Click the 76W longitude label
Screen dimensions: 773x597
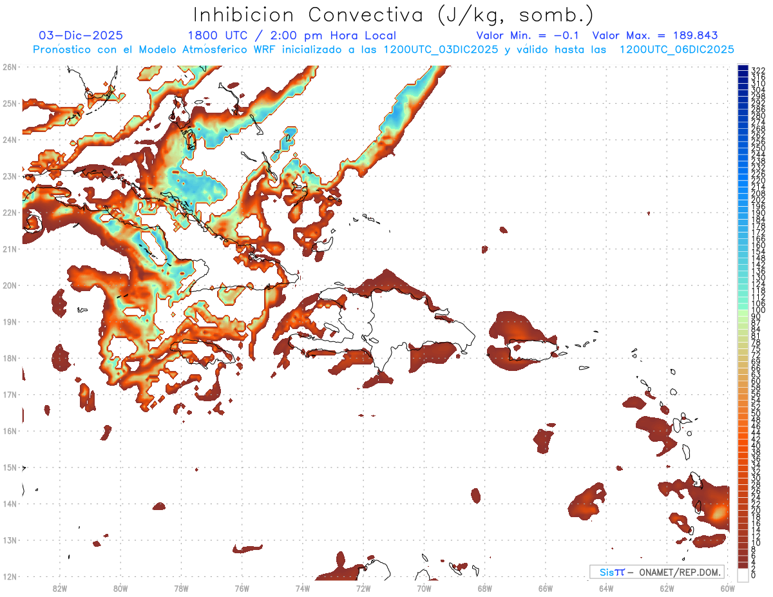pos(242,587)
